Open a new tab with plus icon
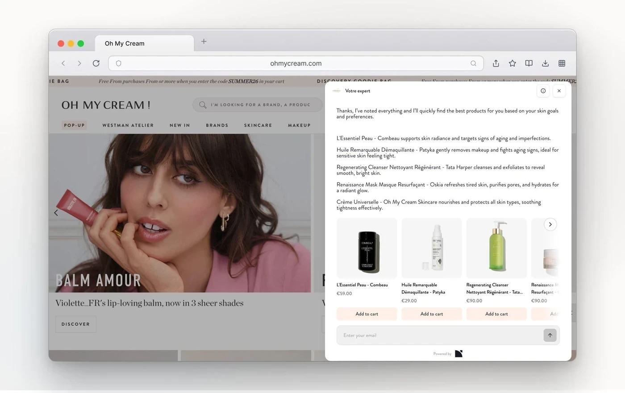 tap(204, 41)
